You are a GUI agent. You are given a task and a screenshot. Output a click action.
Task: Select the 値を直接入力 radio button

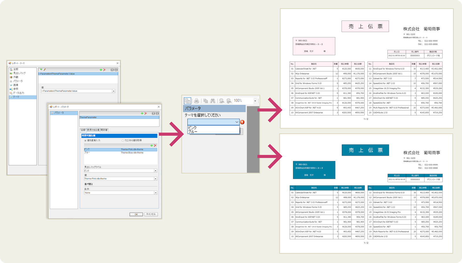85,140
